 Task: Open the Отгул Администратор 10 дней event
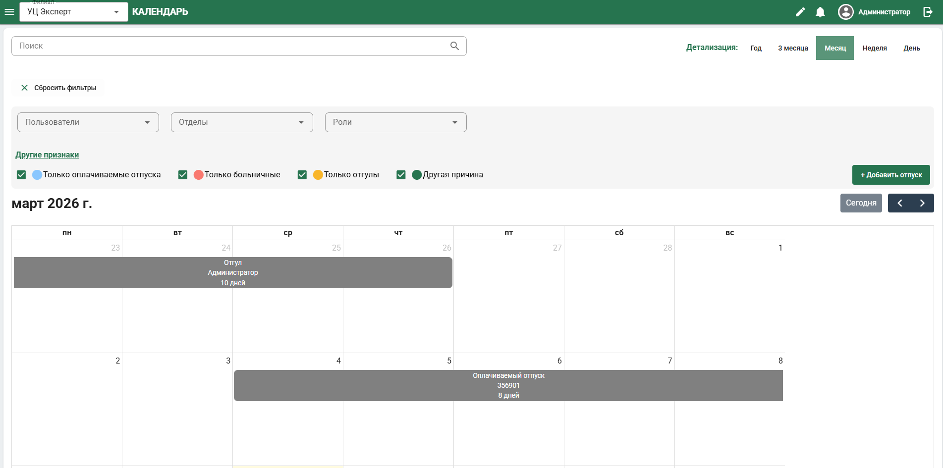click(233, 272)
